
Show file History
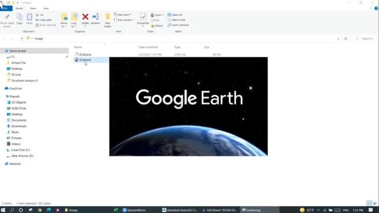(157, 25)
